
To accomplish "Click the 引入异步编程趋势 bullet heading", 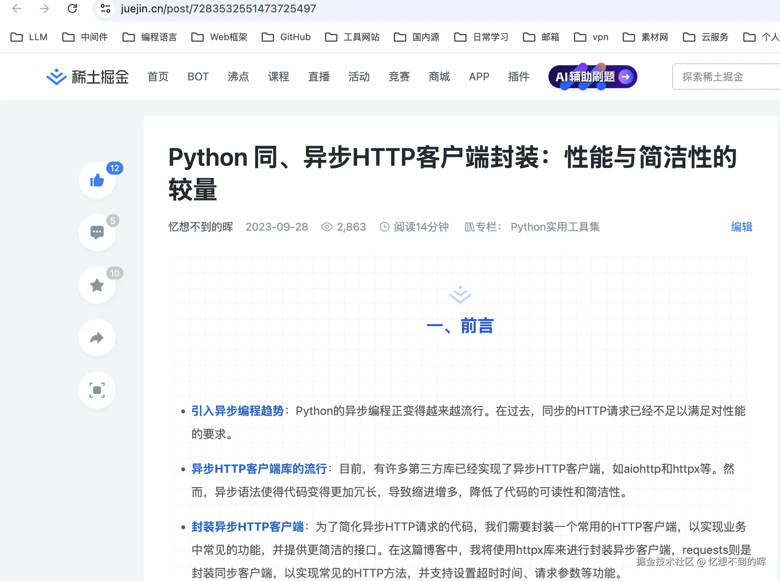I will [238, 411].
